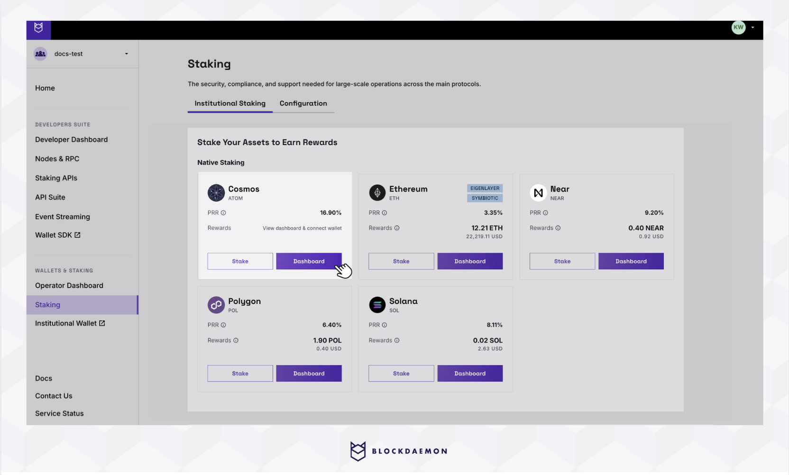Open the Wallet SDK external link
789x475 pixels.
58,235
